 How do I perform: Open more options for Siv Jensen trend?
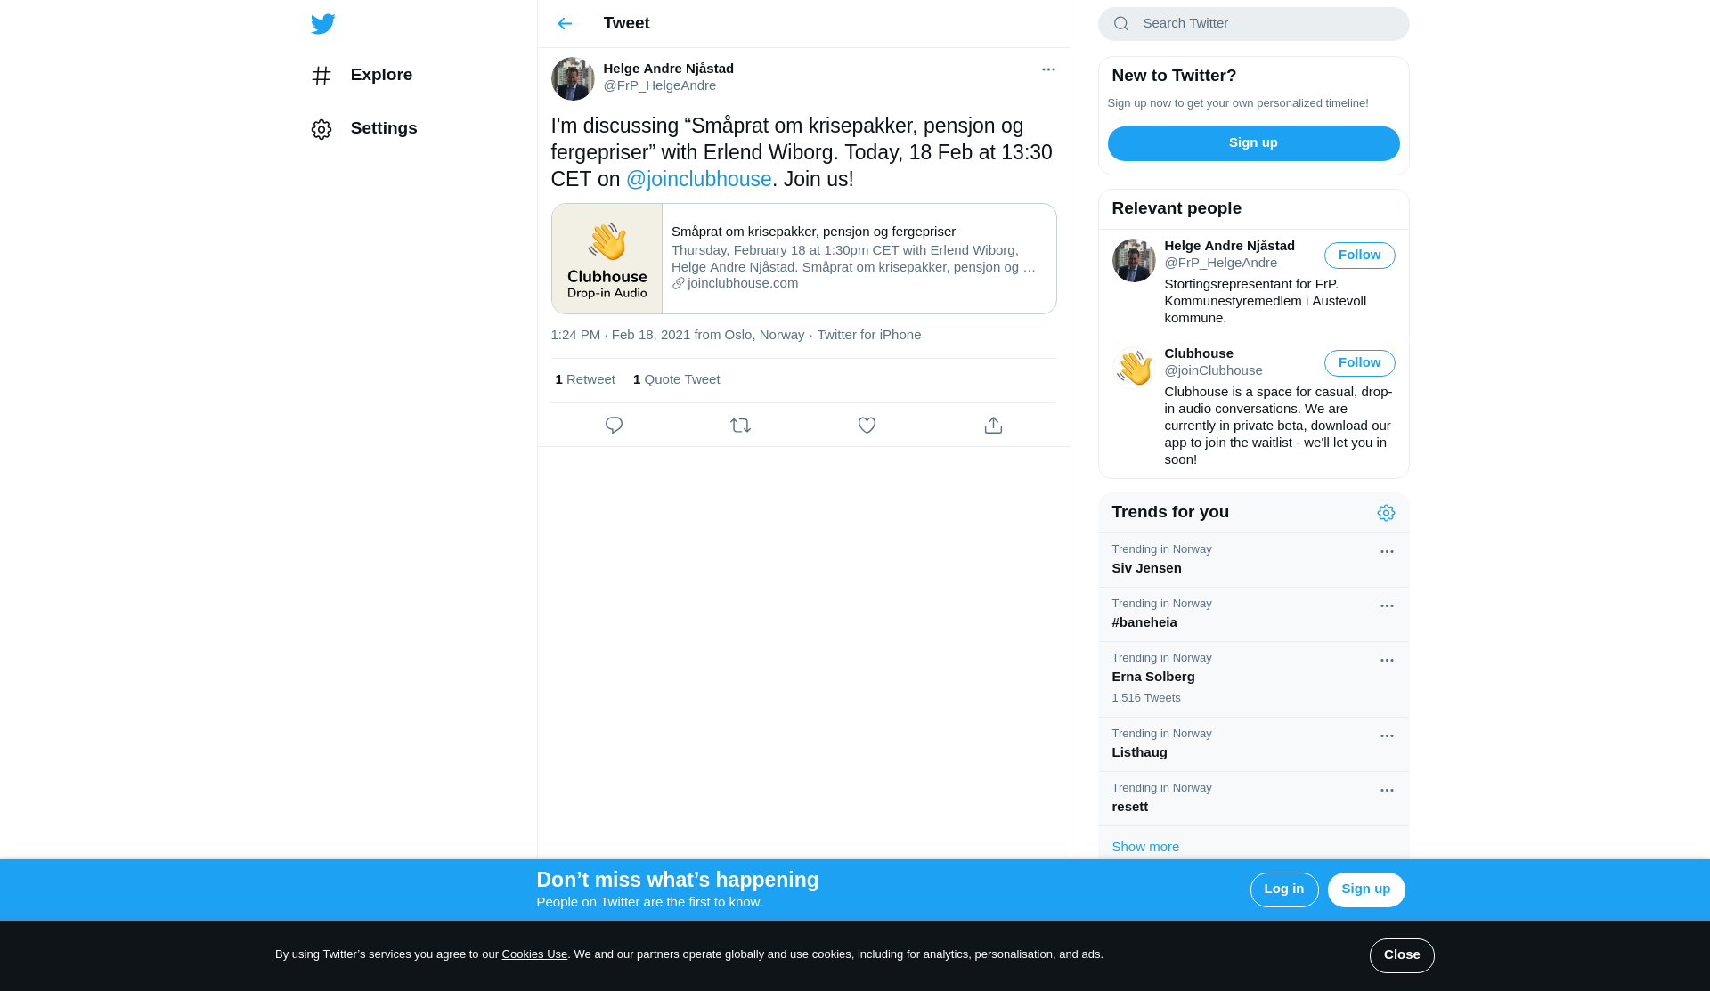[1387, 552]
